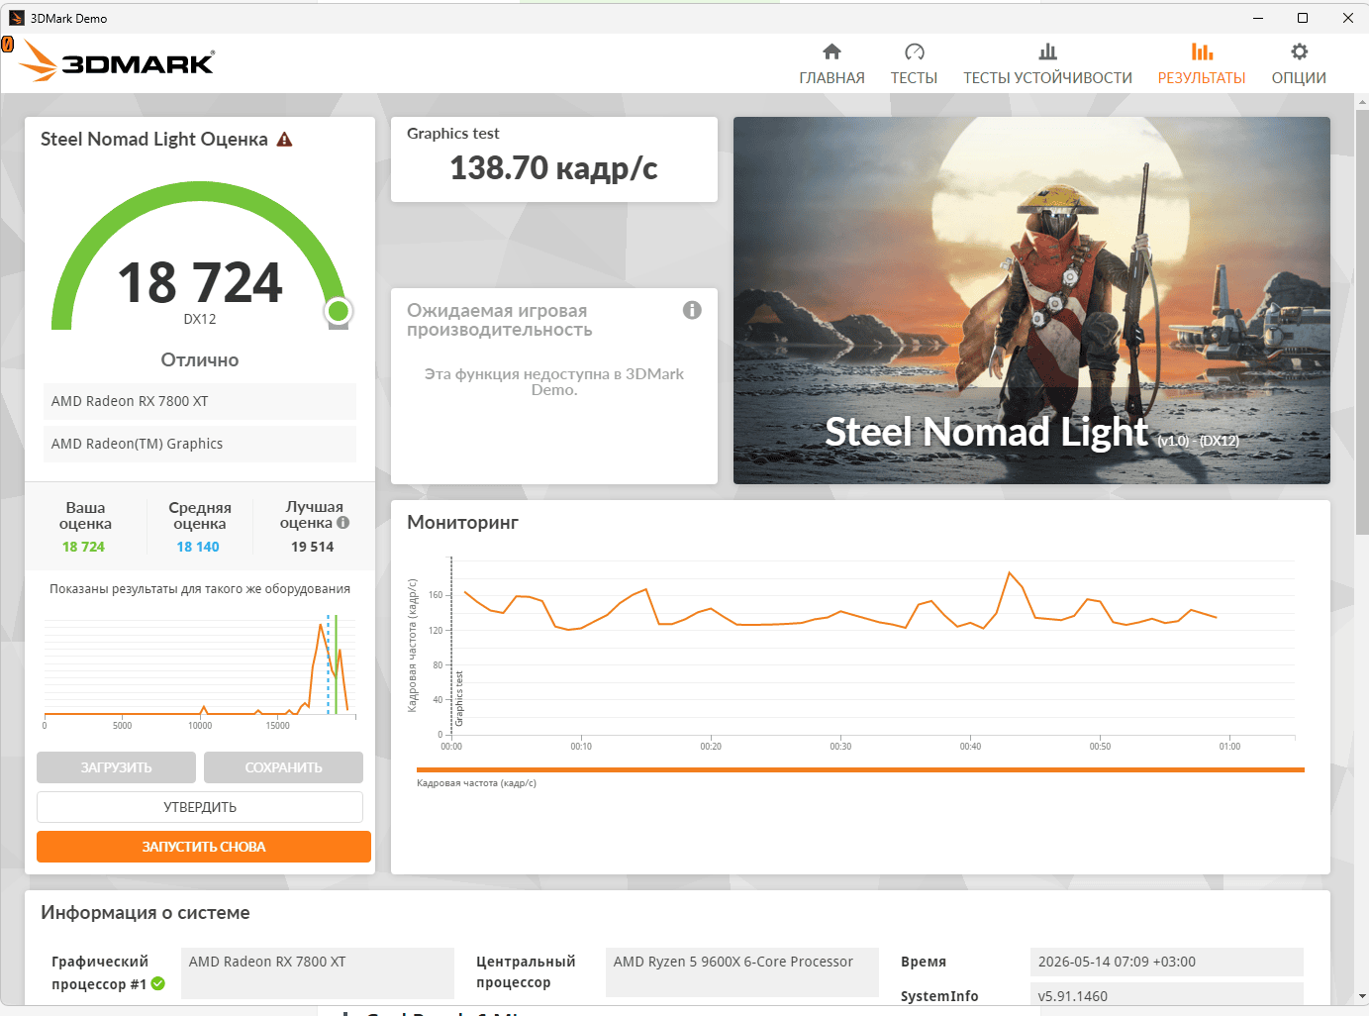Click the info icon next to Лучшая оценка
Viewport: 1369px width, 1016px height.
coord(342,523)
